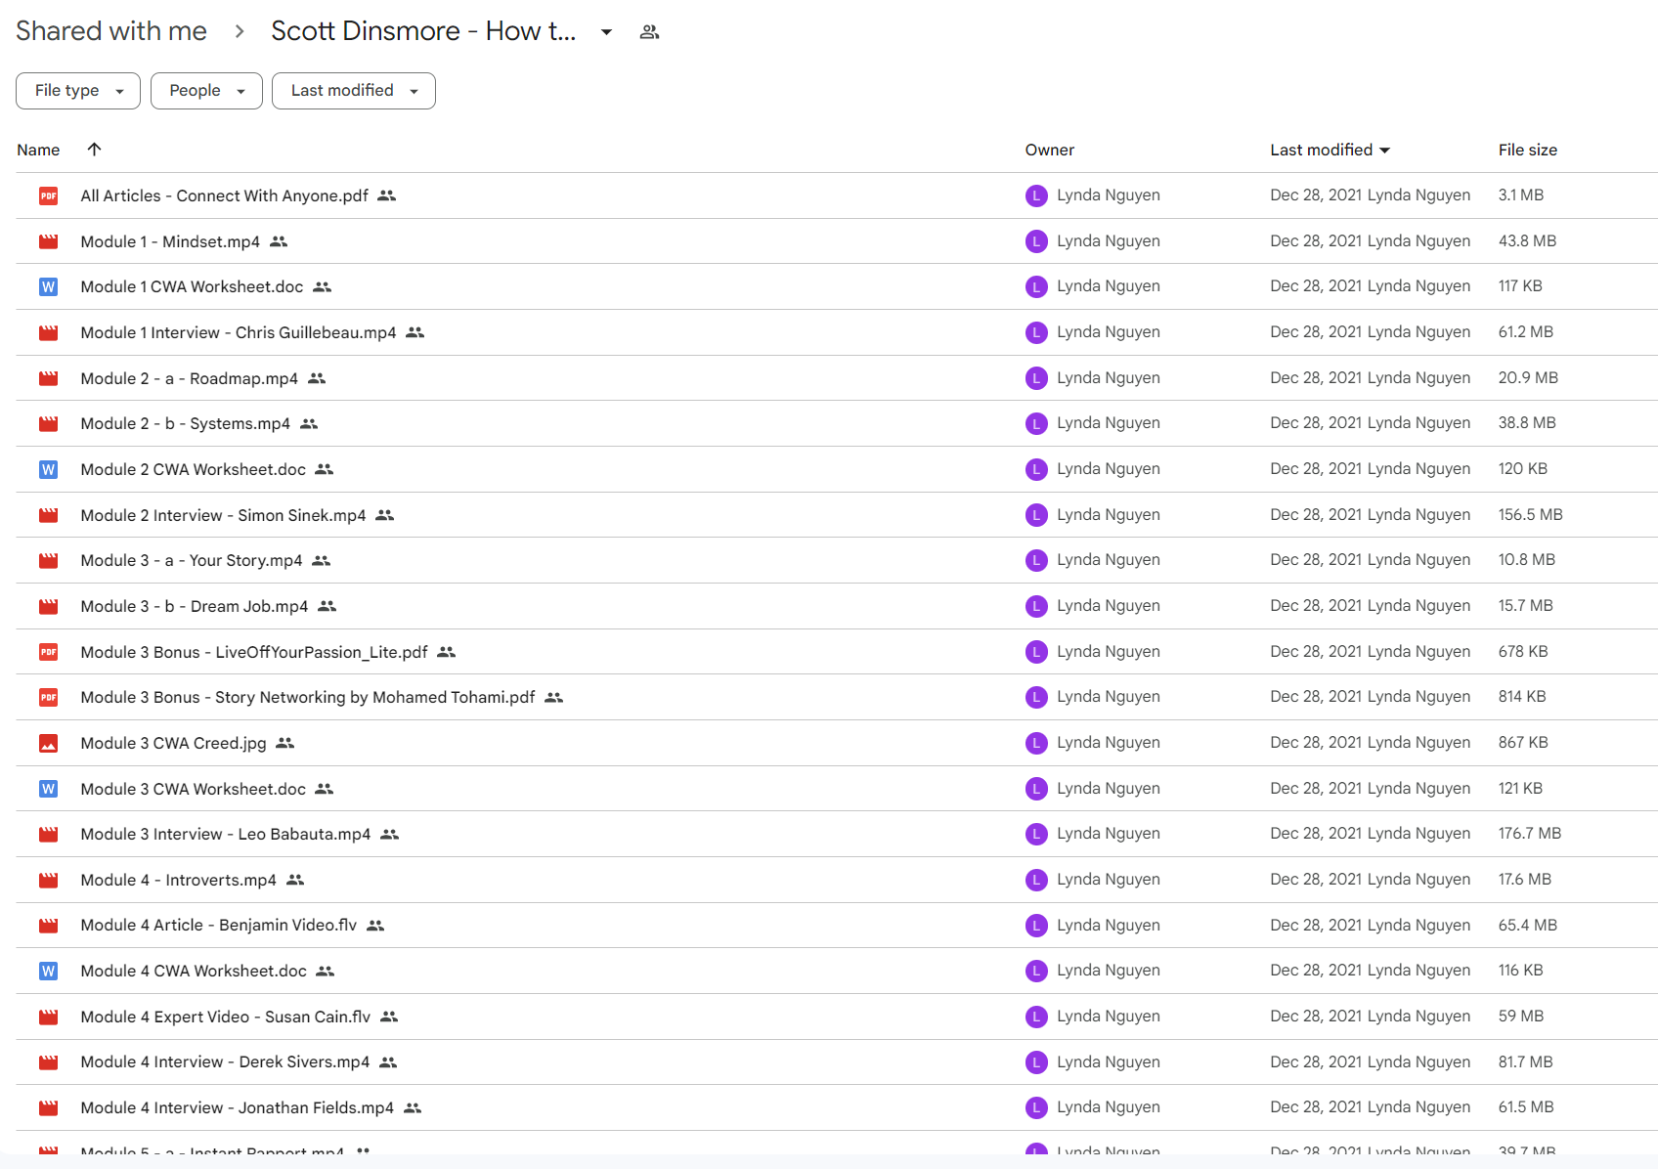Image resolution: width=1658 pixels, height=1169 pixels.
Task: Click the video icon for Module 1 - Mindset.mp4
Action: tap(48, 241)
